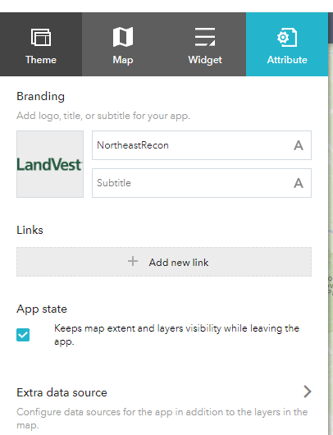Viewport: 333px width, 435px height.
Task: Open subtitle font style A icon
Action: click(299, 183)
